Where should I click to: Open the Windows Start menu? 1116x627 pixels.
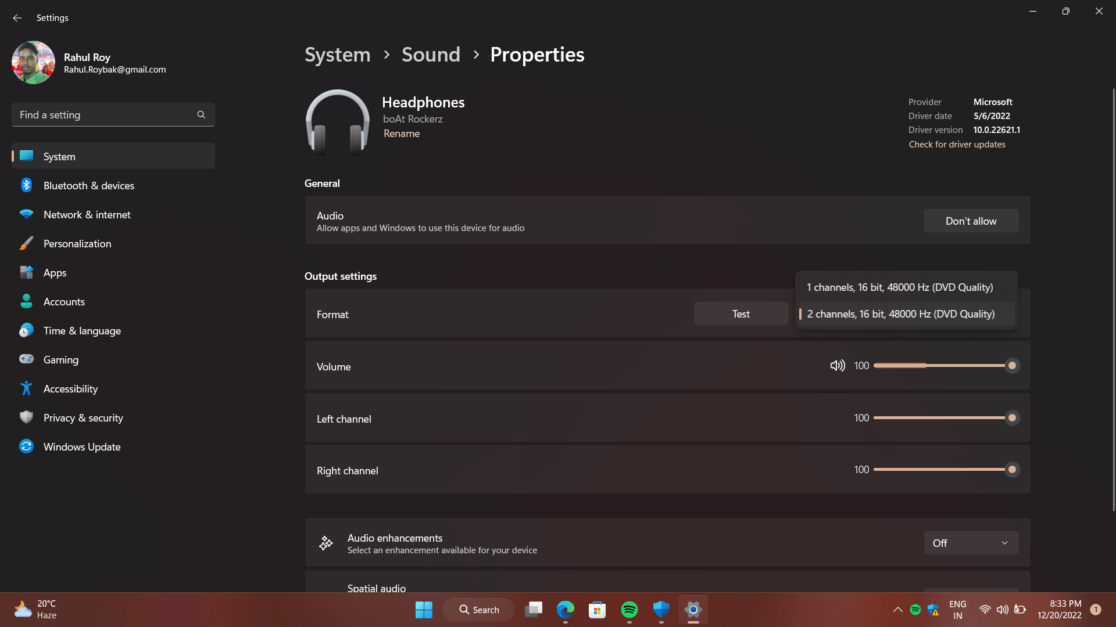pos(424,610)
